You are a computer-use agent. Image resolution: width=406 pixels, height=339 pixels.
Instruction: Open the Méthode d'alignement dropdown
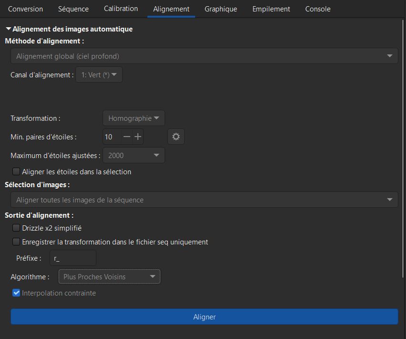pos(204,56)
